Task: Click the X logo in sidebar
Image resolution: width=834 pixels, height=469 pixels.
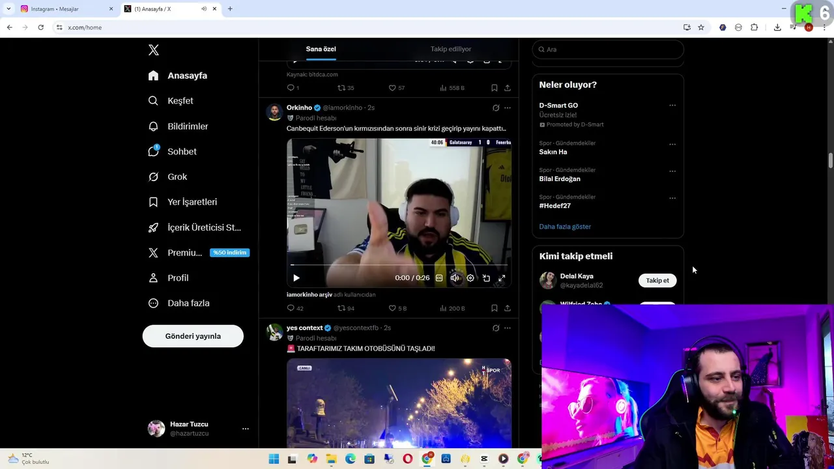Action: click(x=153, y=50)
